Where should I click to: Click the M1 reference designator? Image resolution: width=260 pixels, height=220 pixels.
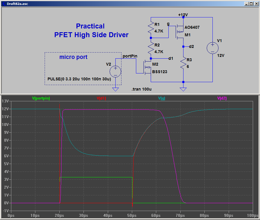coord(188,35)
